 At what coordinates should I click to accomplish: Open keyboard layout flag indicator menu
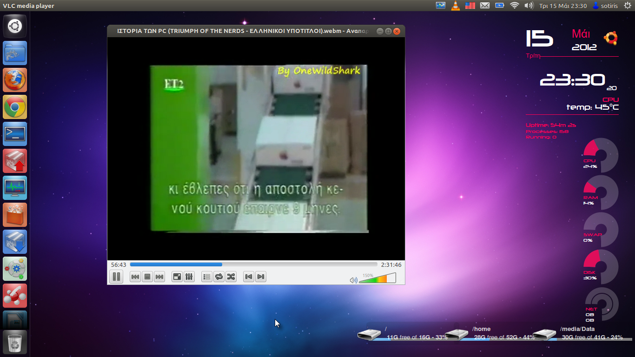click(x=470, y=6)
